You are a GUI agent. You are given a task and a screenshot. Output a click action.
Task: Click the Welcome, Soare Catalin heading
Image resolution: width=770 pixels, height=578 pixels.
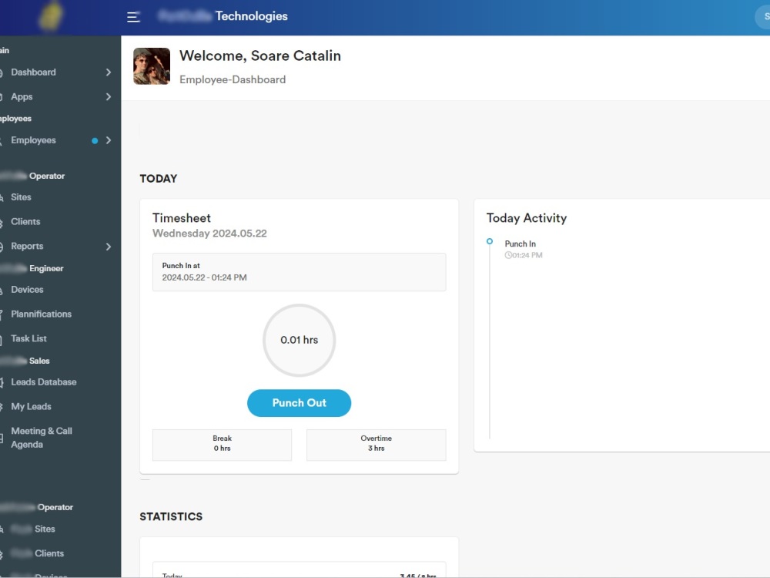coord(259,55)
